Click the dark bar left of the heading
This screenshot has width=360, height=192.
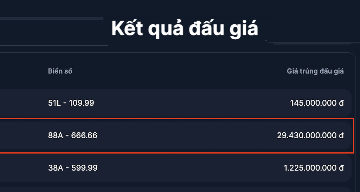[x=53, y=32]
